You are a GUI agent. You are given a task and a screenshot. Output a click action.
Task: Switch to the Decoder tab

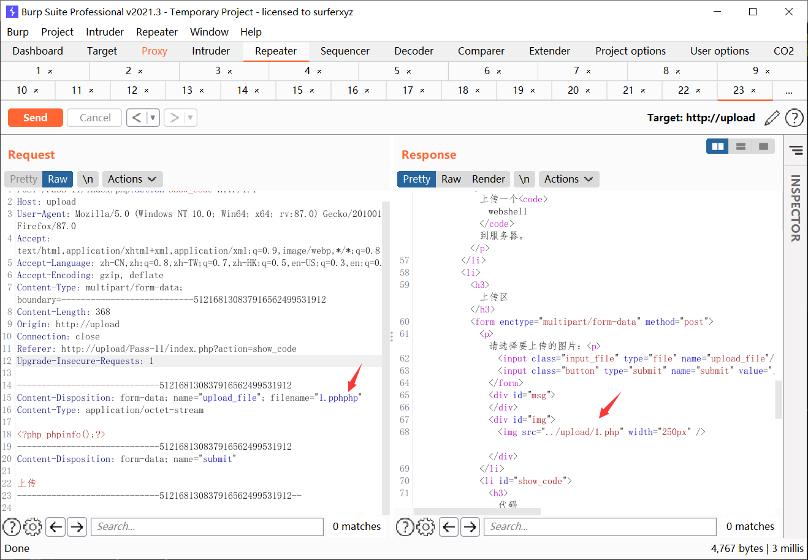click(x=414, y=51)
